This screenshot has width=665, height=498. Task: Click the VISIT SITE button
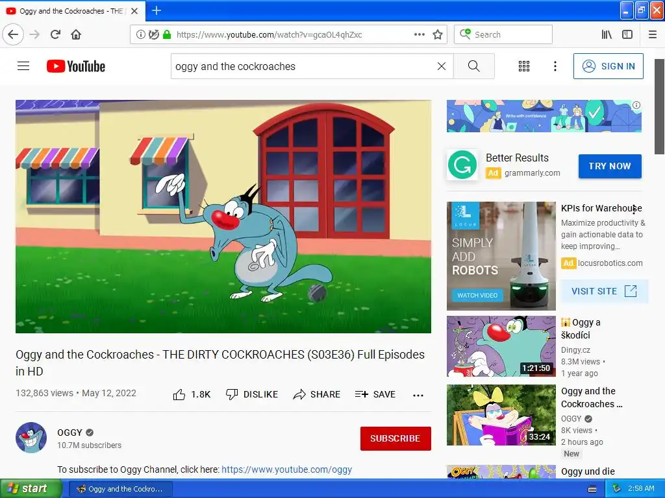[x=604, y=291]
